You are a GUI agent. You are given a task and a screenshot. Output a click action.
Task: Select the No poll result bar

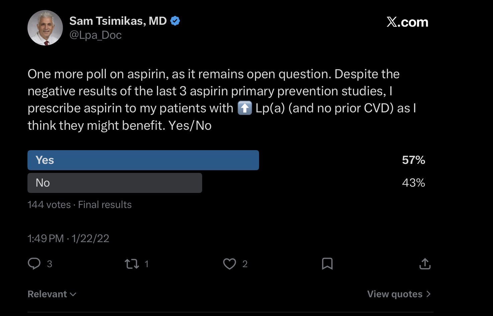click(114, 183)
